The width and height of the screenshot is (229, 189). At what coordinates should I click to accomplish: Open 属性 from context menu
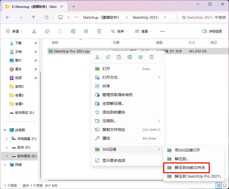[x=128, y=138]
